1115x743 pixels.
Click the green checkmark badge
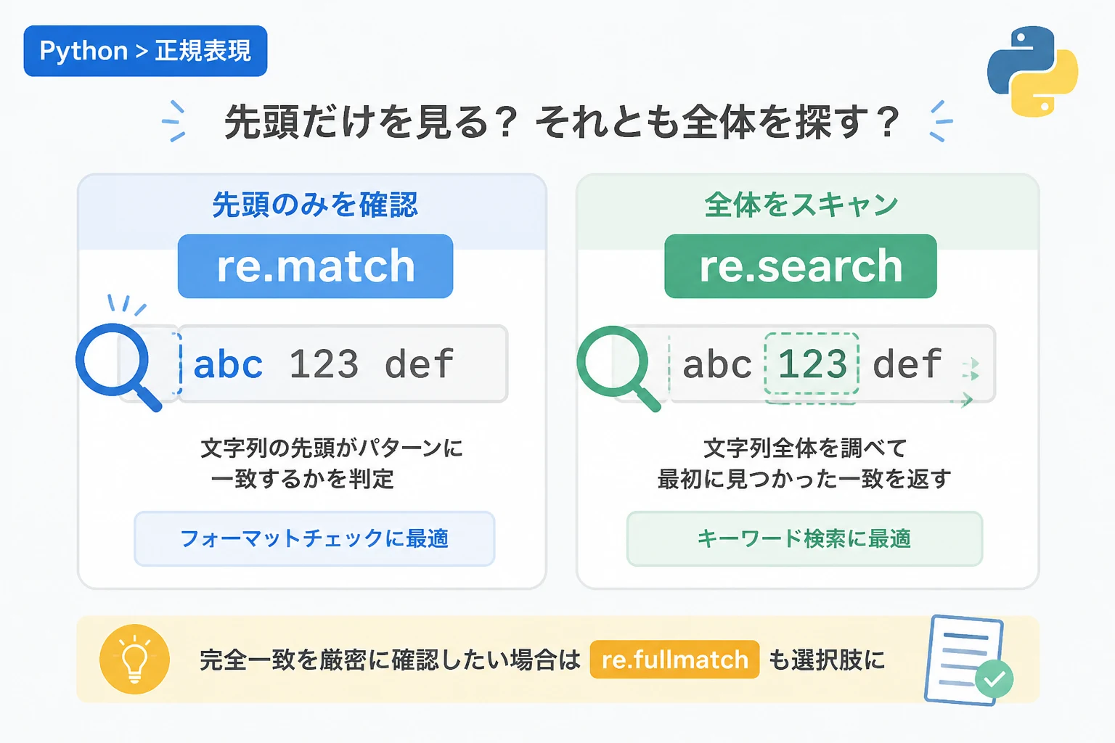coord(994,678)
